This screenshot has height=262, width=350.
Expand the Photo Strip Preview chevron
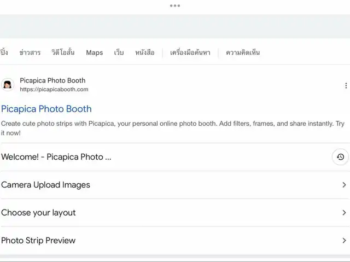344,241
